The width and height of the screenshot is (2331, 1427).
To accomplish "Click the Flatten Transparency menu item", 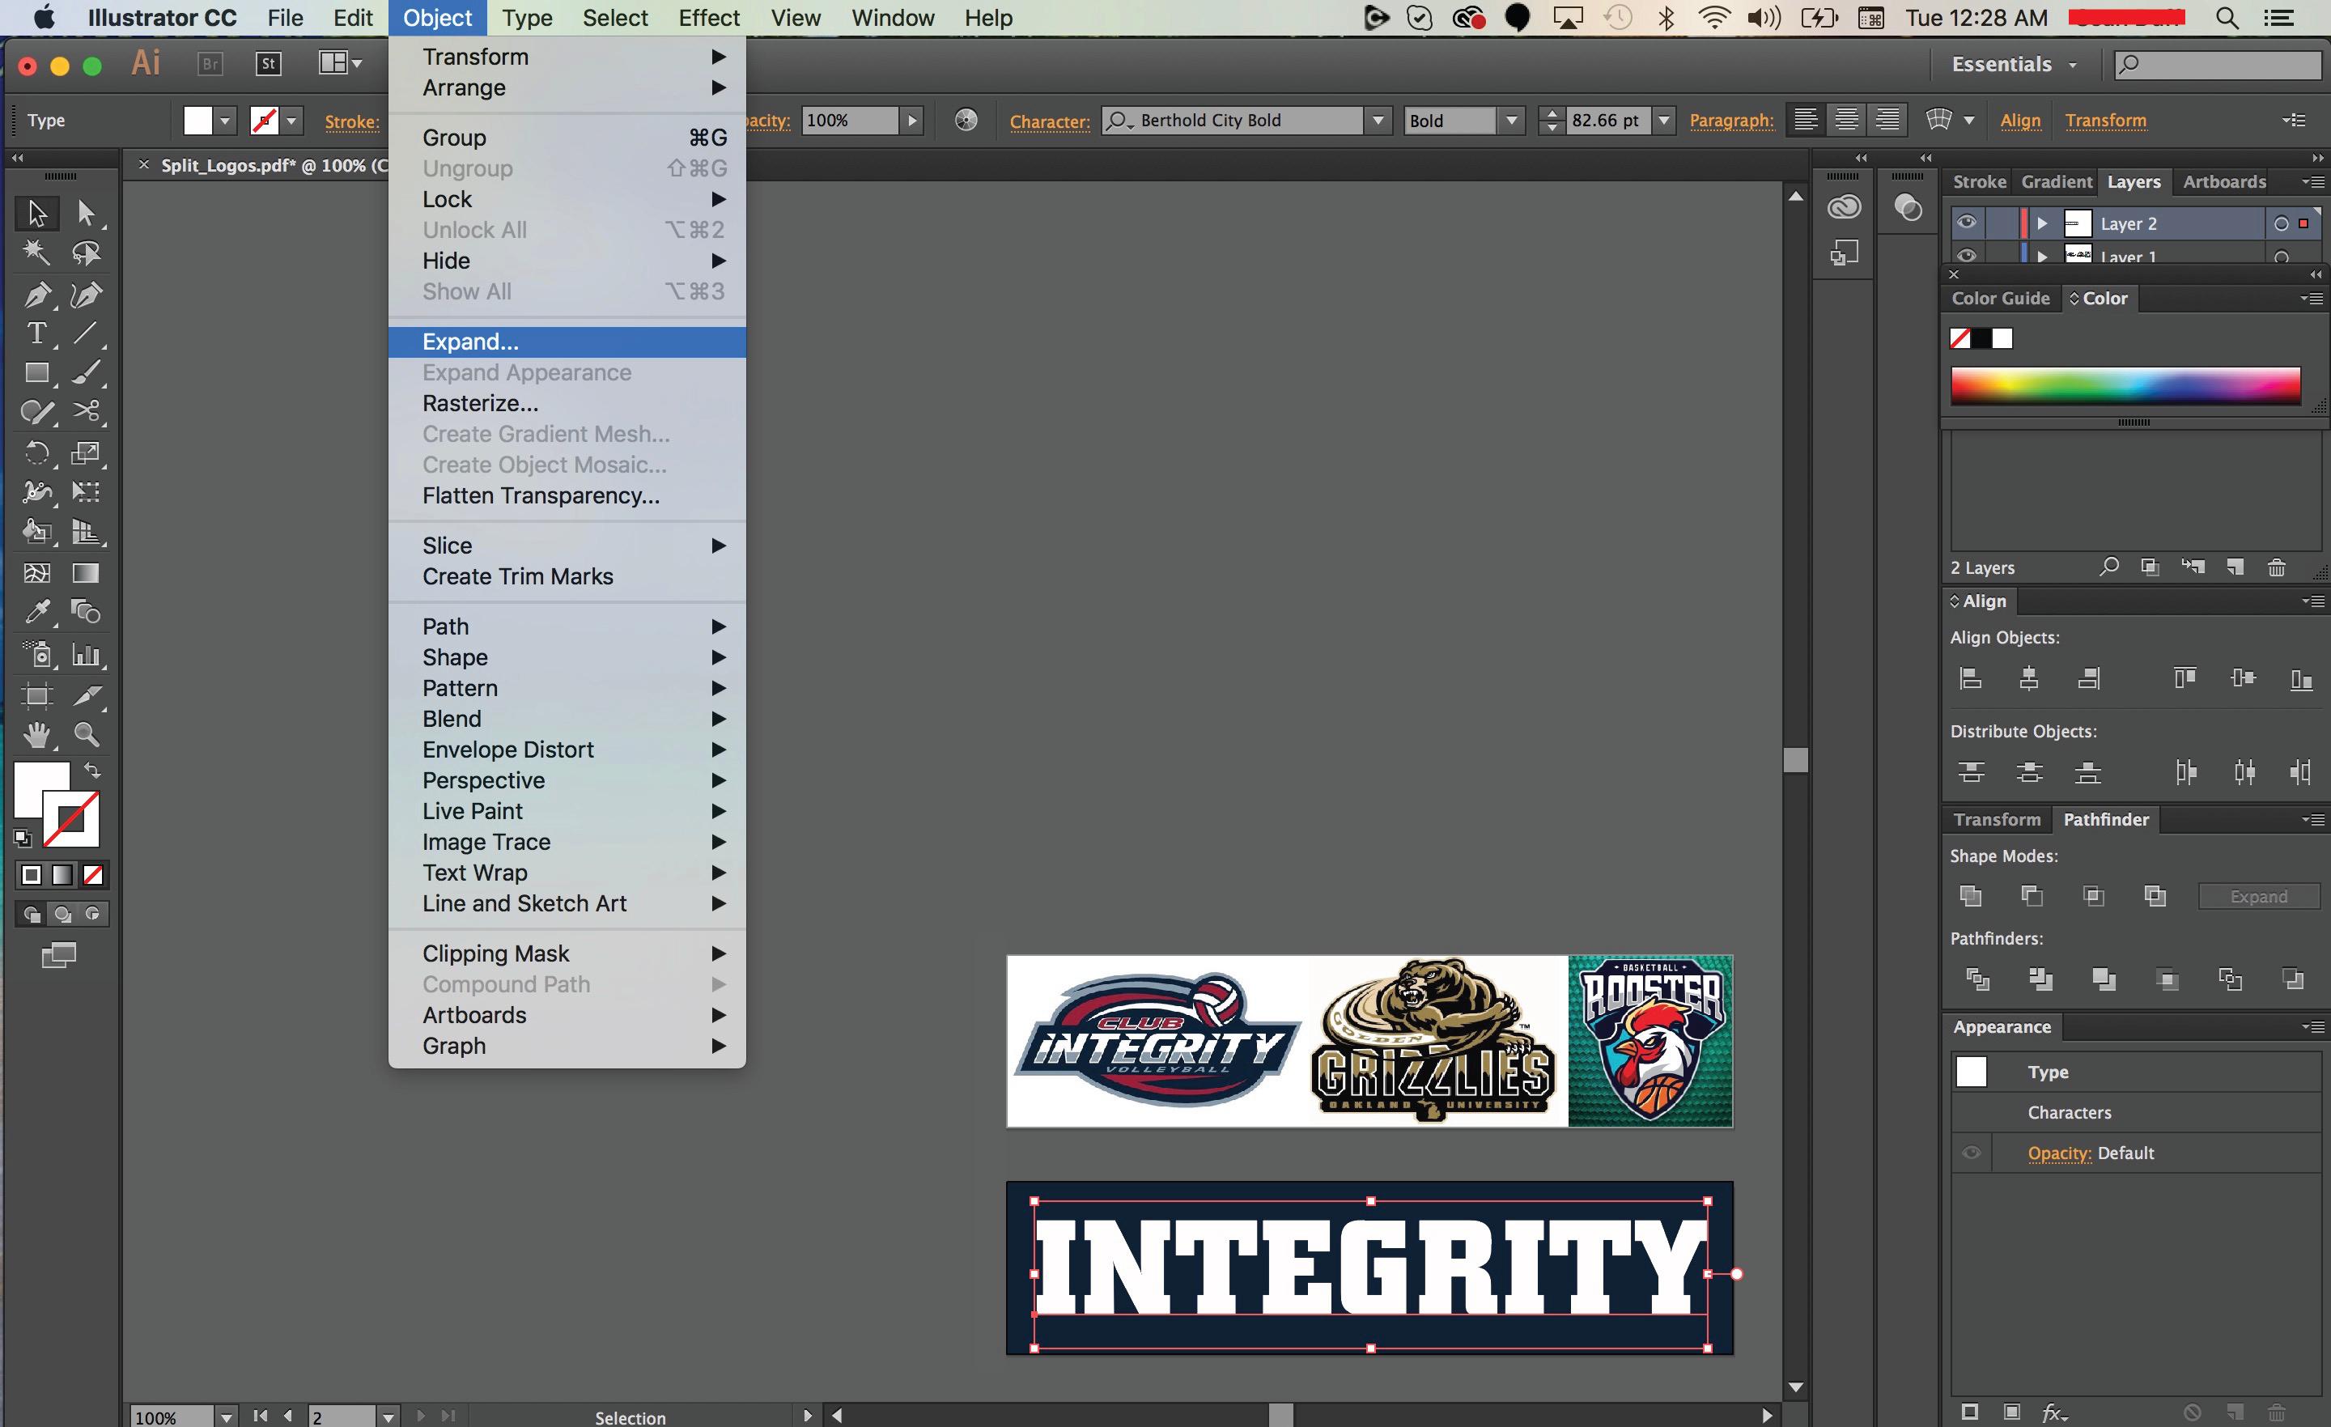I will [x=540, y=495].
